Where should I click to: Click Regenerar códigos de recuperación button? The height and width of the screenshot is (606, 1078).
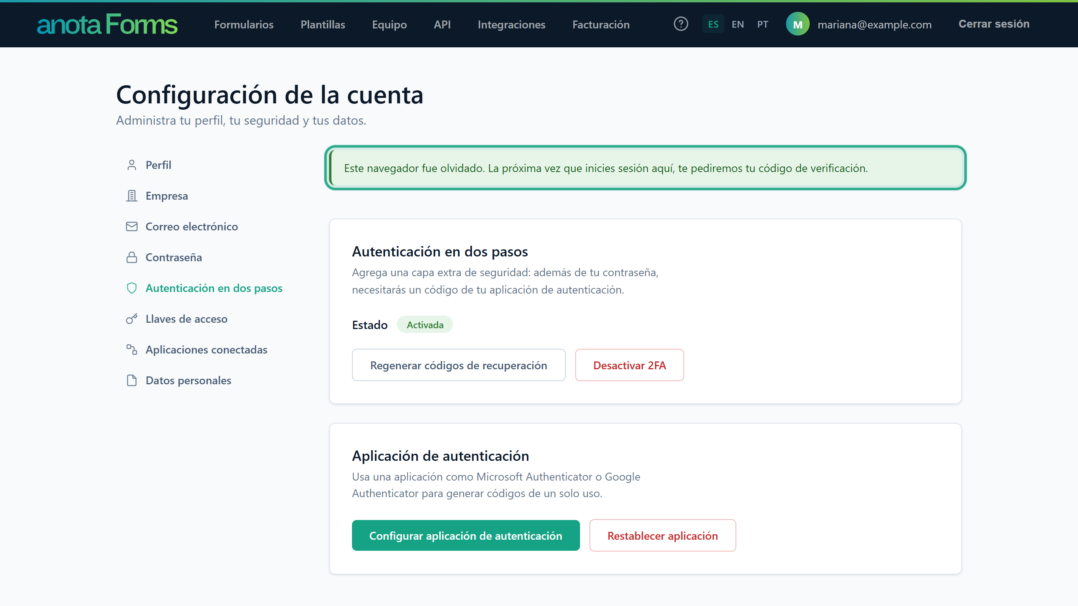click(459, 365)
